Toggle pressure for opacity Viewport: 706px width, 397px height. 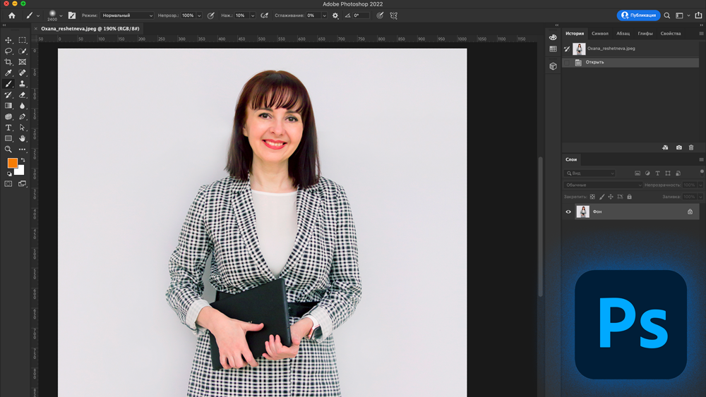click(210, 16)
